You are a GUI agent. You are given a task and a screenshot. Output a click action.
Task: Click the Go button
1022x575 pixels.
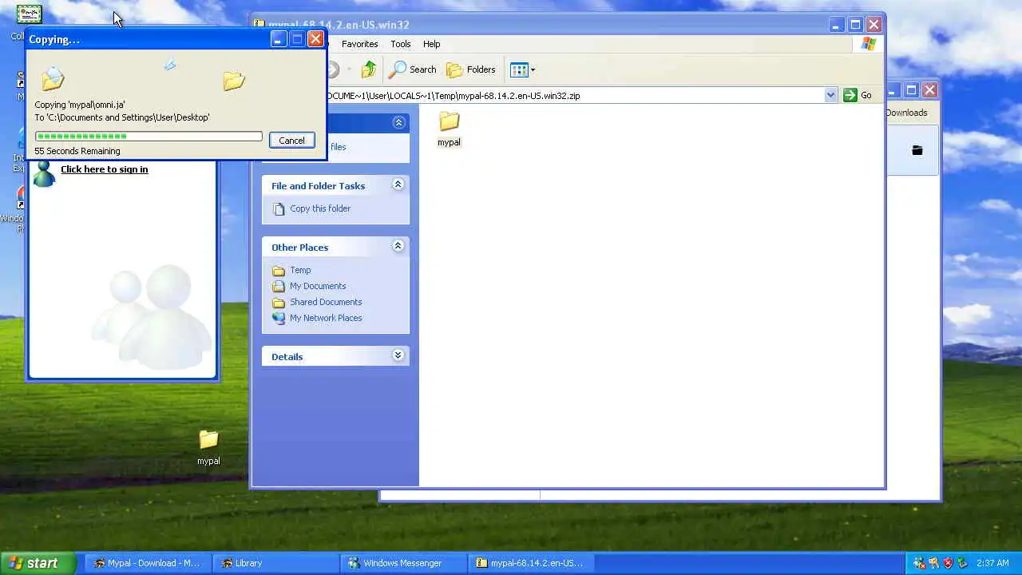click(x=859, y=95)
